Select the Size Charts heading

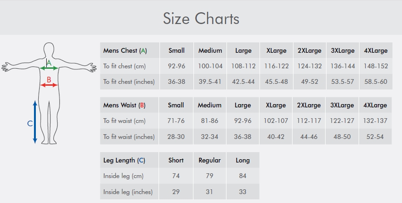(x=201, y=19)
